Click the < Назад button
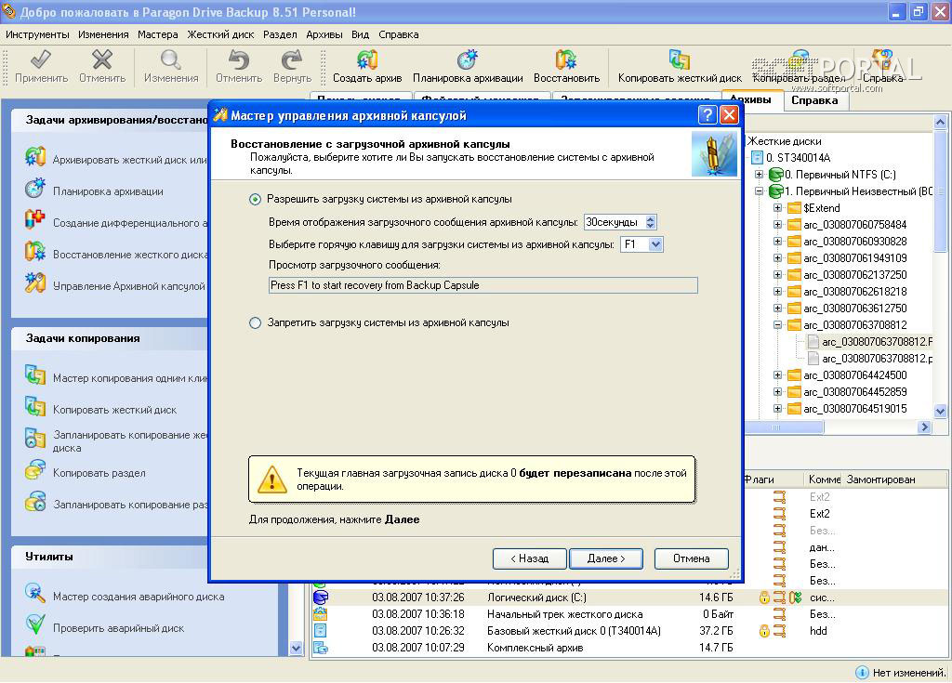This screenshot has height=683, width=952. click(x=529, y=558)
